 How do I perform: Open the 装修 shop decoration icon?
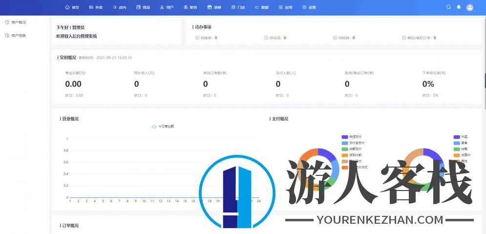coord(210,7)
